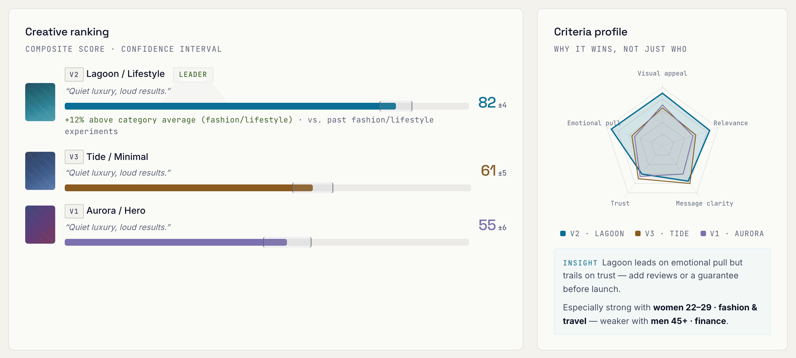Click the V1 version badge
The height and width of the screenshot is (358, 796).
[x=74, y=211]
